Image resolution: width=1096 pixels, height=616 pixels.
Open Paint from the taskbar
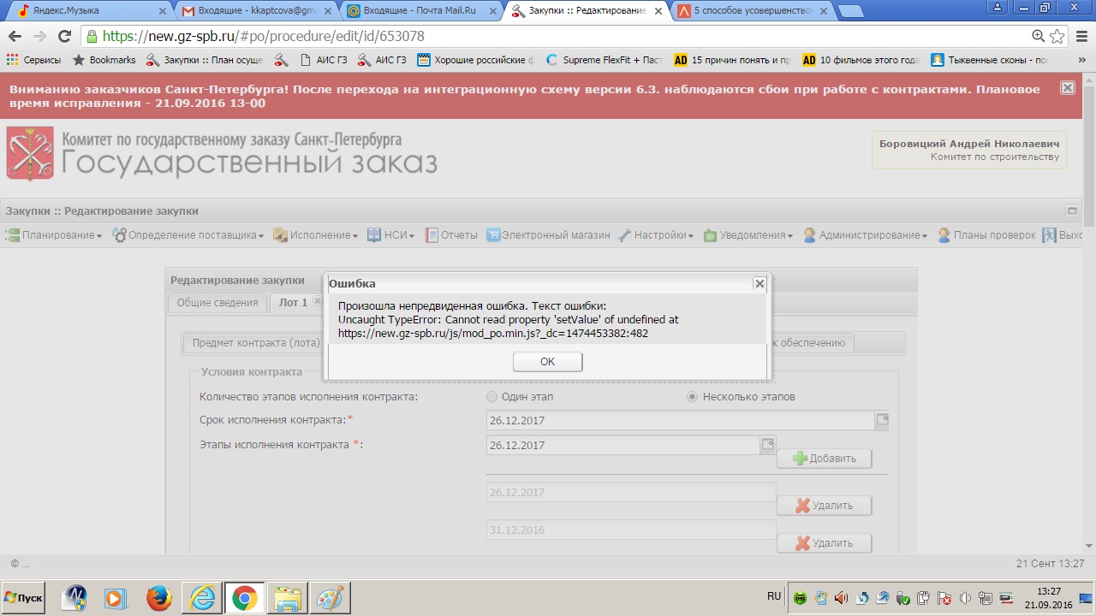click(x=330, y=598)
